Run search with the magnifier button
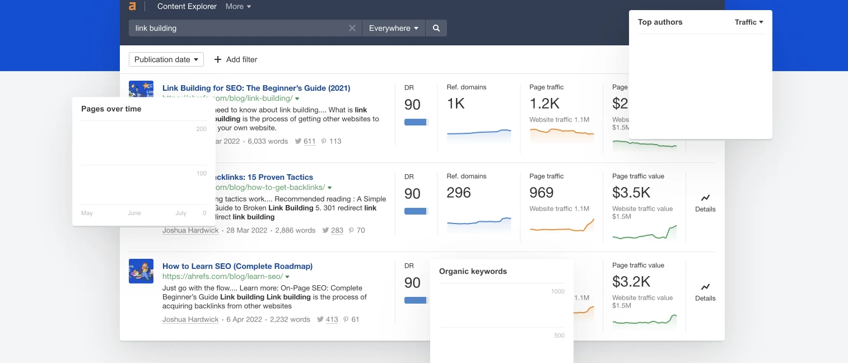 point(436,28)
